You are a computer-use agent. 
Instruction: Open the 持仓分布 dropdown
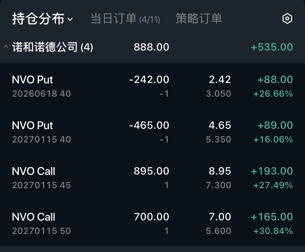[42, 19]
